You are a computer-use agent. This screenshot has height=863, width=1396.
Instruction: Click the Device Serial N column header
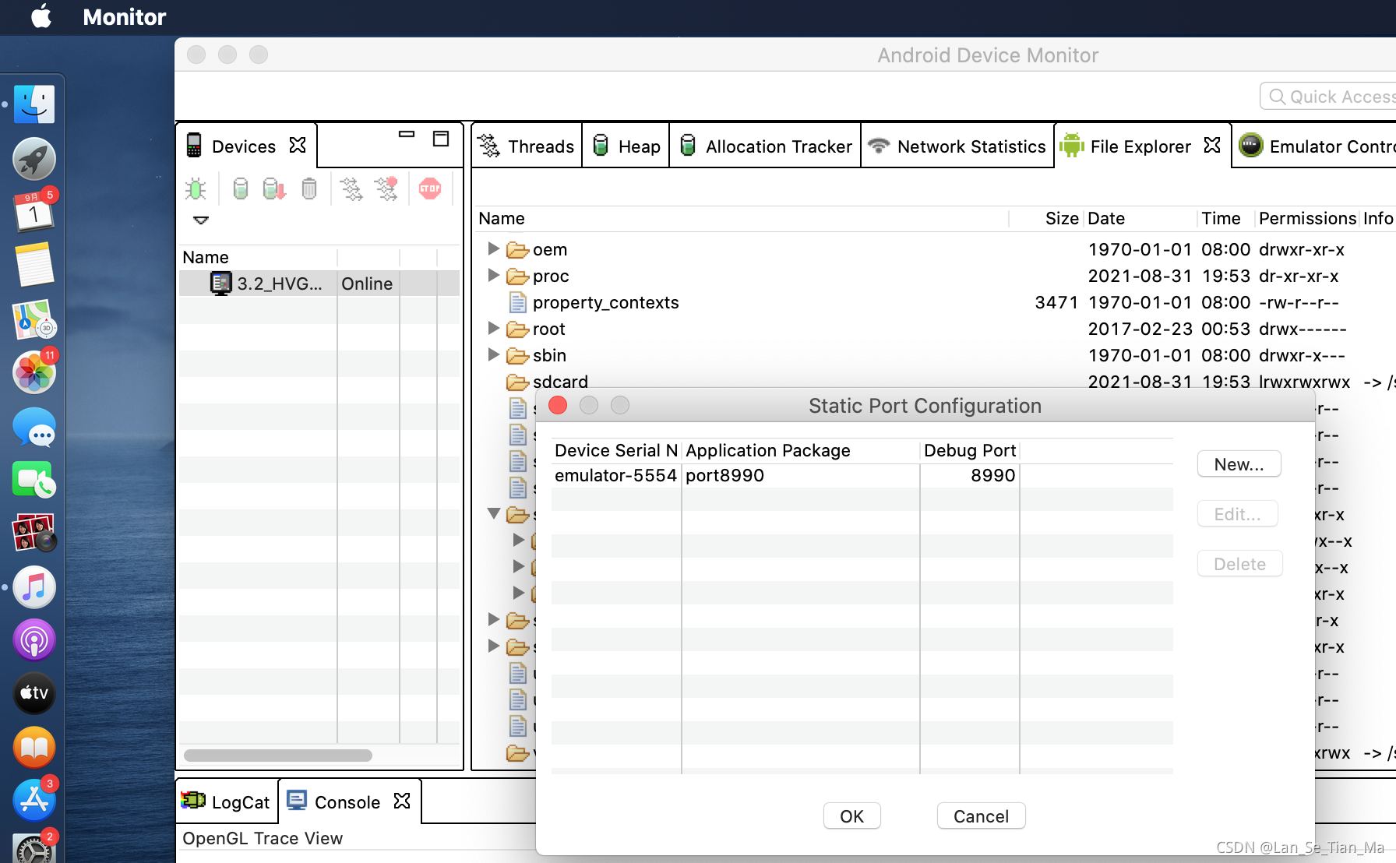click(x=616, y=450)
